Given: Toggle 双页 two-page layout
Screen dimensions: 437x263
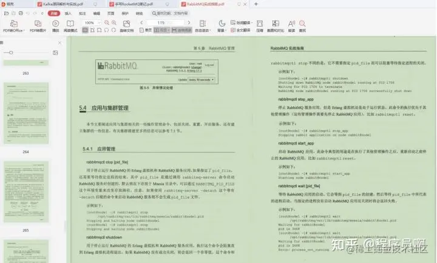Looking at the screenshot, I should (162, 30).
